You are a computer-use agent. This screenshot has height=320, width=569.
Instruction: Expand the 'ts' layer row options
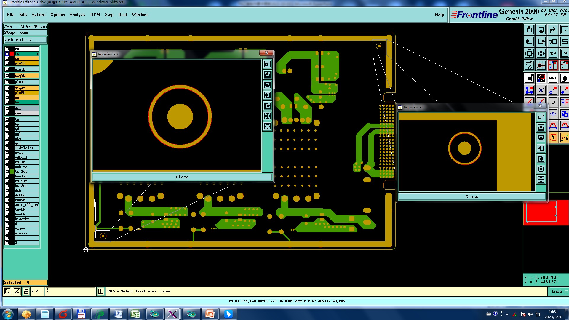click(37, 54)
